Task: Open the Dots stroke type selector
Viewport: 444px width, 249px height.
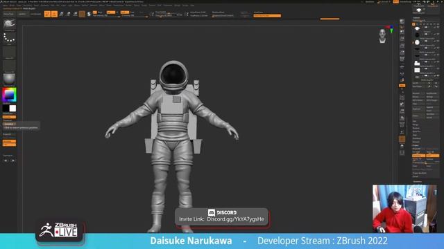Action: pos(9,38)
